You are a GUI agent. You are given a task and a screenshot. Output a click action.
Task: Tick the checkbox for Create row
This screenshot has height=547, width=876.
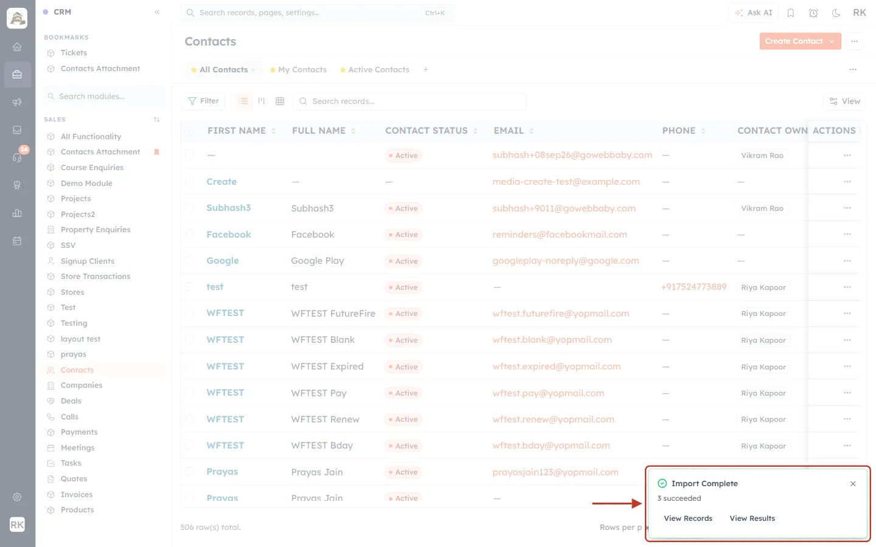pyautogui.click(x=190, y=181)
